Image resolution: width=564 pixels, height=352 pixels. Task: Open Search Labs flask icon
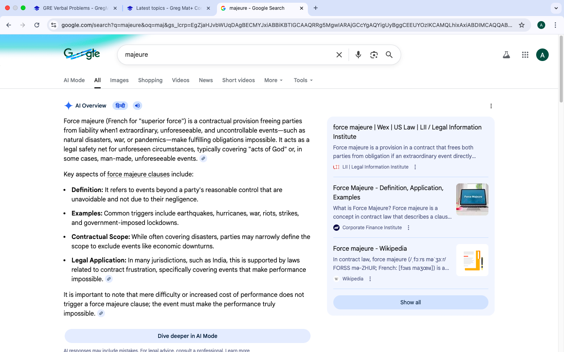(506, 55)
